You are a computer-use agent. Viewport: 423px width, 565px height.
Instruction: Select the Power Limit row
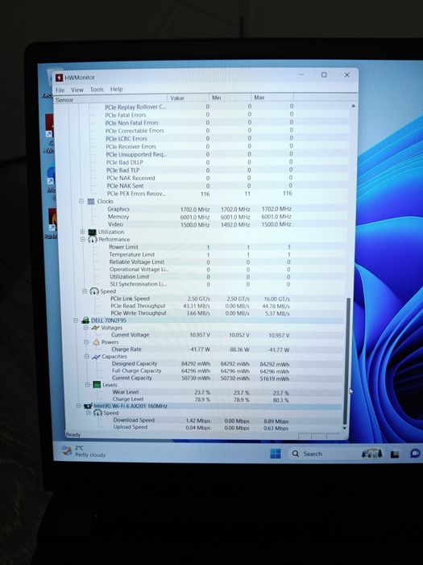[x=200, y=247]
